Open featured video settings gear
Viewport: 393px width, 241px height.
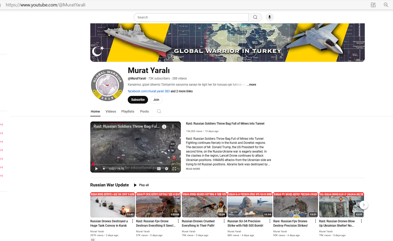click(166, 169)
